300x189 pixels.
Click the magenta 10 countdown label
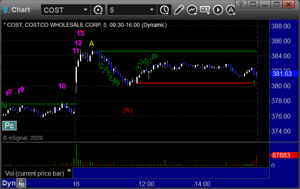pyautogui.click(x=62, y=86)
